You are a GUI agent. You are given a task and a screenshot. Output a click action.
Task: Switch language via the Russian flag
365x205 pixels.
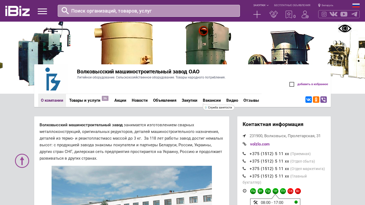point(356,5)
